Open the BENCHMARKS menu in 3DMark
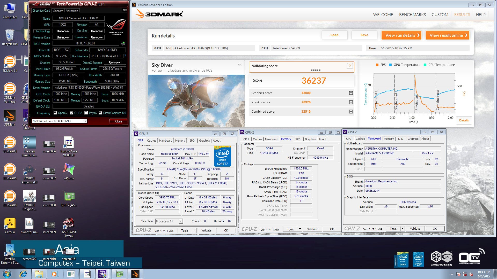The height and width of the screenshot is (279, 497). pos(412,15)
